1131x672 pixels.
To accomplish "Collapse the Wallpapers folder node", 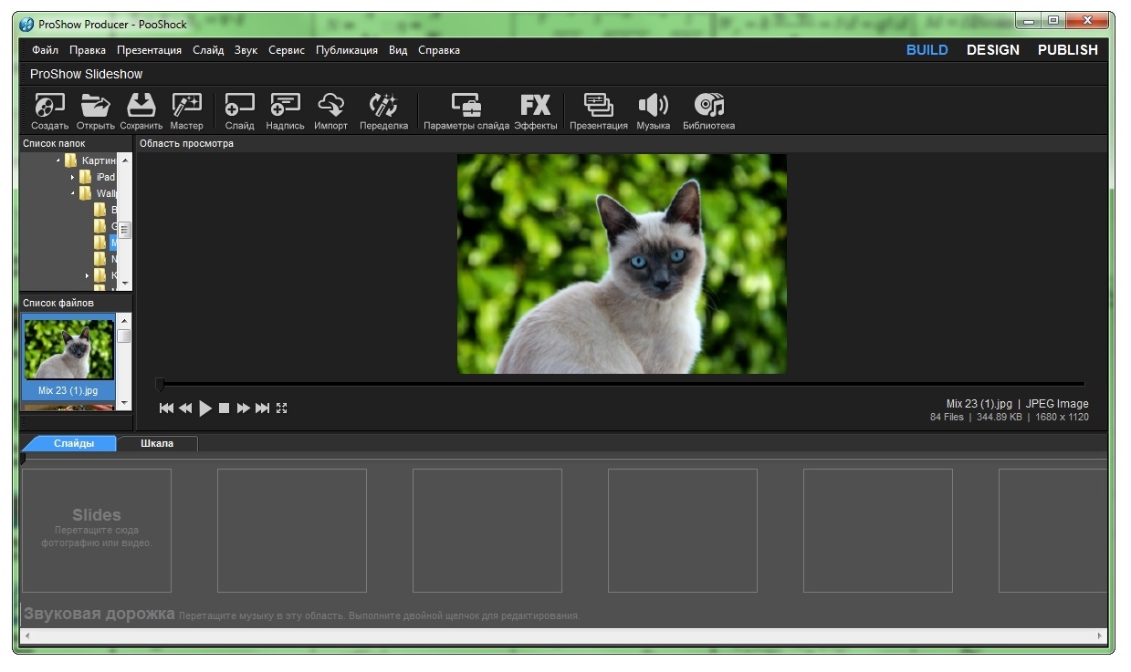I will point(73,193).
